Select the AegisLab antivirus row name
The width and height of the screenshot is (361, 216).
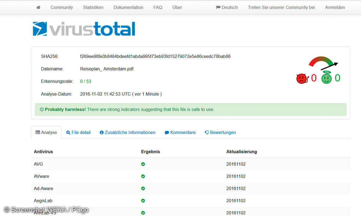pyautogui.click(x=43, y=201)
